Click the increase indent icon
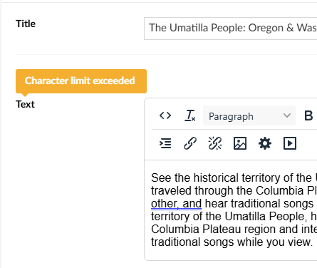Viewport: 317px width, 268px height. [165, 143]
